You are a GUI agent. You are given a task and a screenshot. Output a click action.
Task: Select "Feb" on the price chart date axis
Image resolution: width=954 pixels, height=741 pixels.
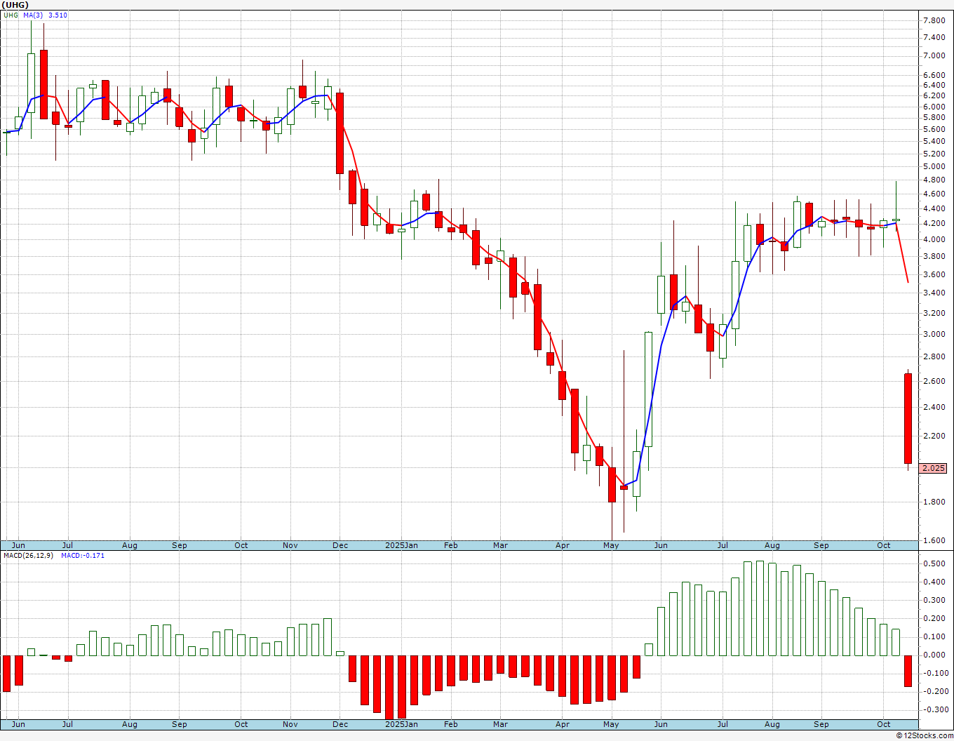pyautogui.click(x=450, y=545)
